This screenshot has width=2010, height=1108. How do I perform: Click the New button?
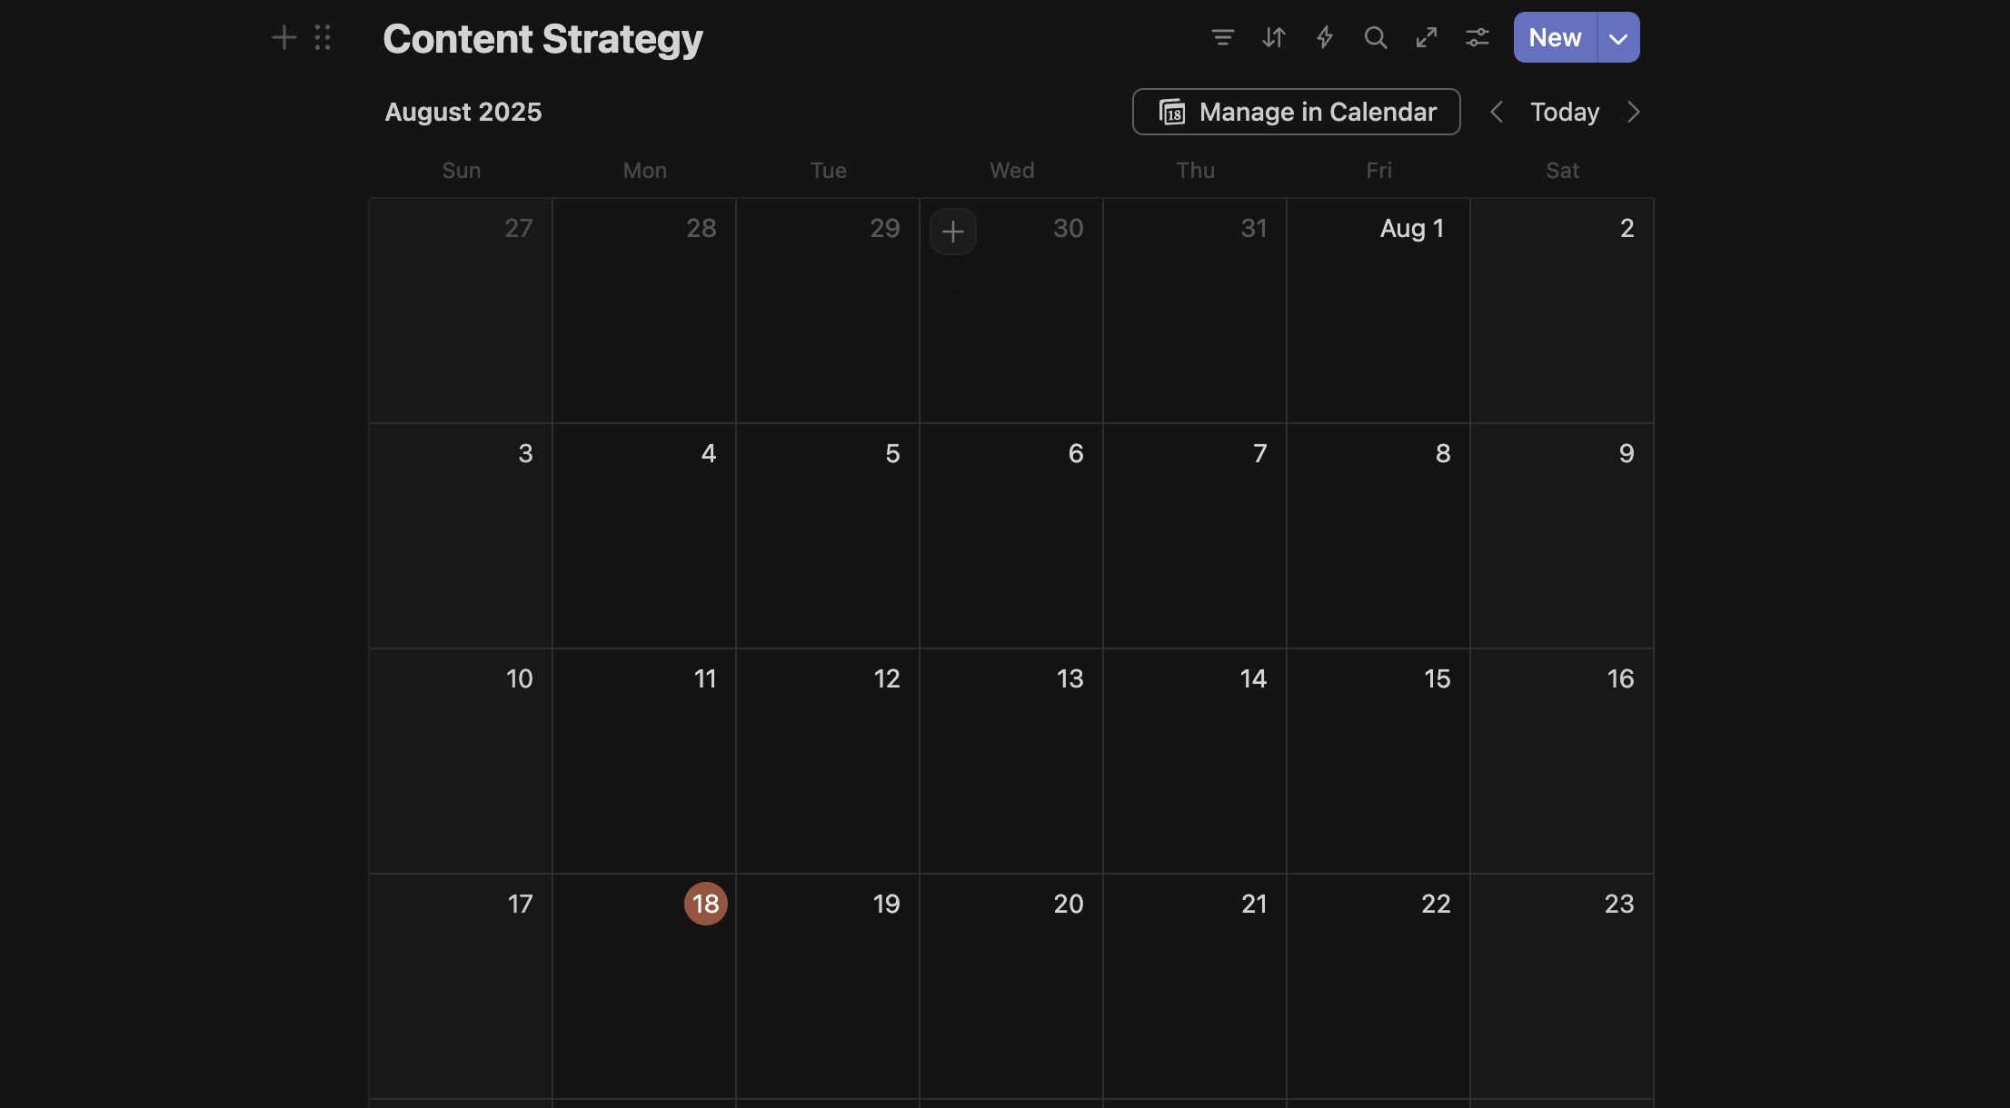tap(1555, 37)
